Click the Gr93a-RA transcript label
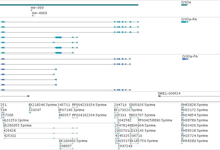The width and height of the screenshot is (220, 150). click(189, 19)
